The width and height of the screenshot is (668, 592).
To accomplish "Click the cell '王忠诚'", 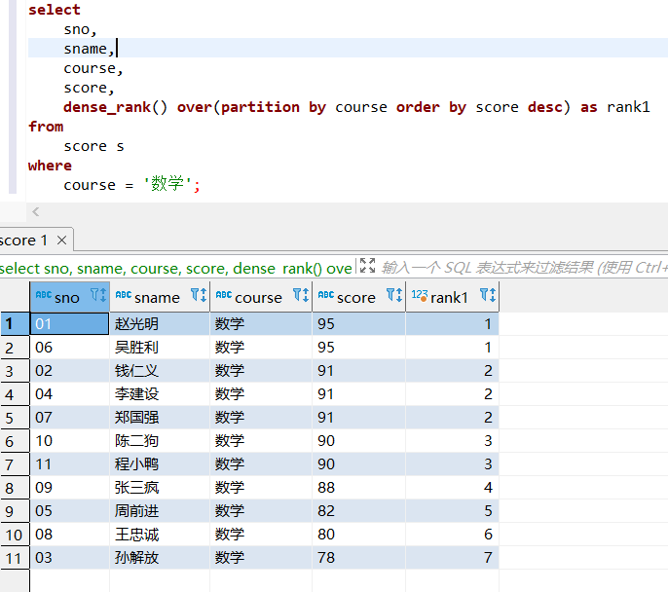I will [x=160, y=535].
